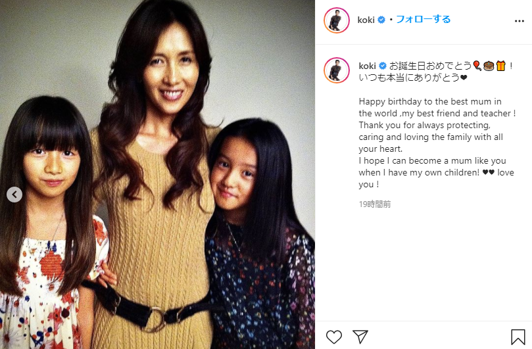Click the gift box emoji in caption
Viewport: 532px width, 349px height.
[x=501, y=66]
